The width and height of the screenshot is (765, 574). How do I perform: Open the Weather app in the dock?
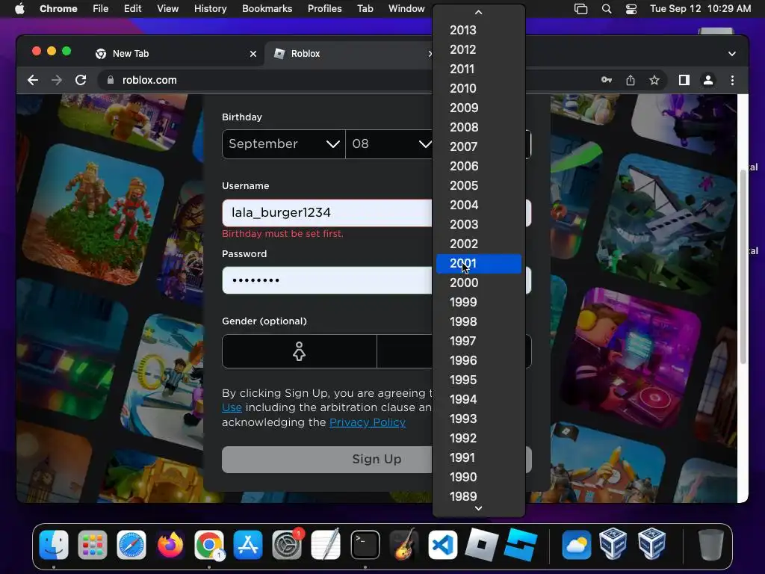tap(576, 544)
